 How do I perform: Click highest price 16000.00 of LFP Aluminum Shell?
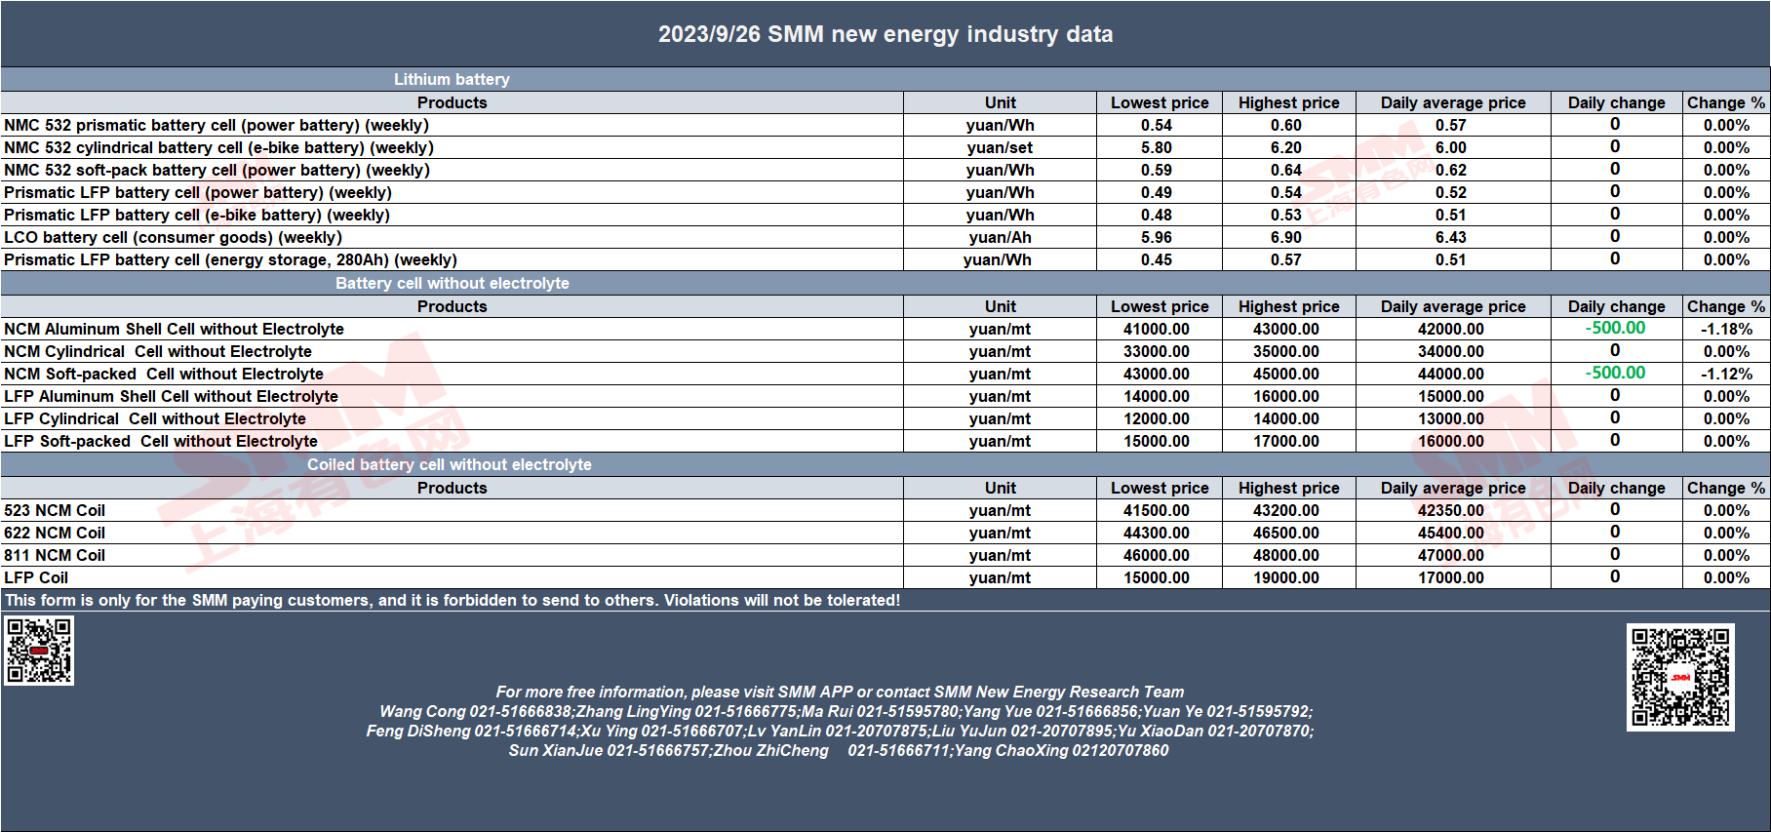[x=1286, y=396]
